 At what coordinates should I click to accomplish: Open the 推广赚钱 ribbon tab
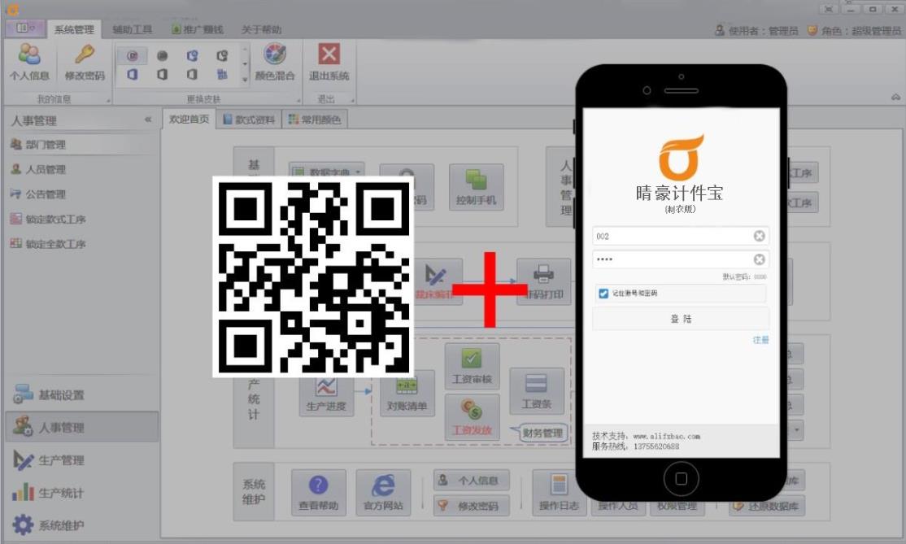coord(197,29)
